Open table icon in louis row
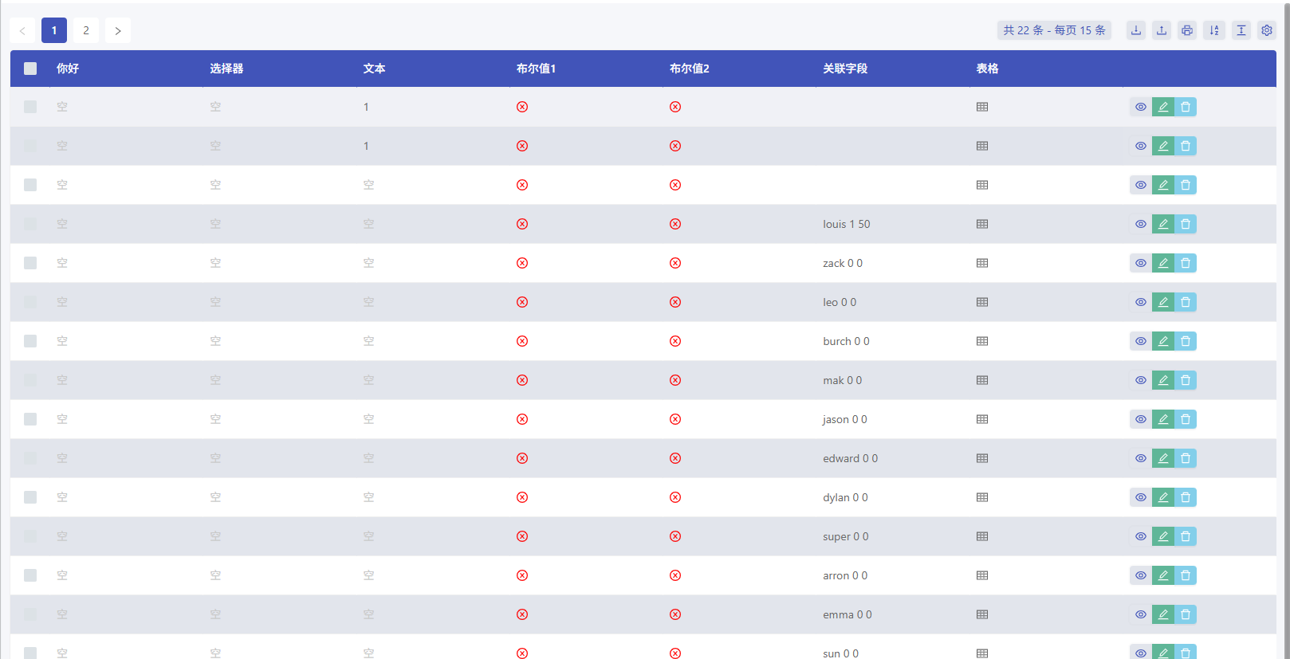The width and height of the screenshot is (1290, 659). 982,224
